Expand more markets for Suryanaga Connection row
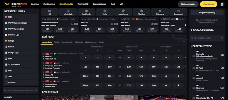Screen dimensions: 228x100 coord(185,67)
